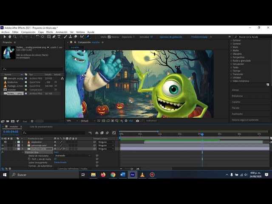Open the graph editor icon
Image resolution: width=272 pixels, height=204 pixels.
click(x=114, y=133)
